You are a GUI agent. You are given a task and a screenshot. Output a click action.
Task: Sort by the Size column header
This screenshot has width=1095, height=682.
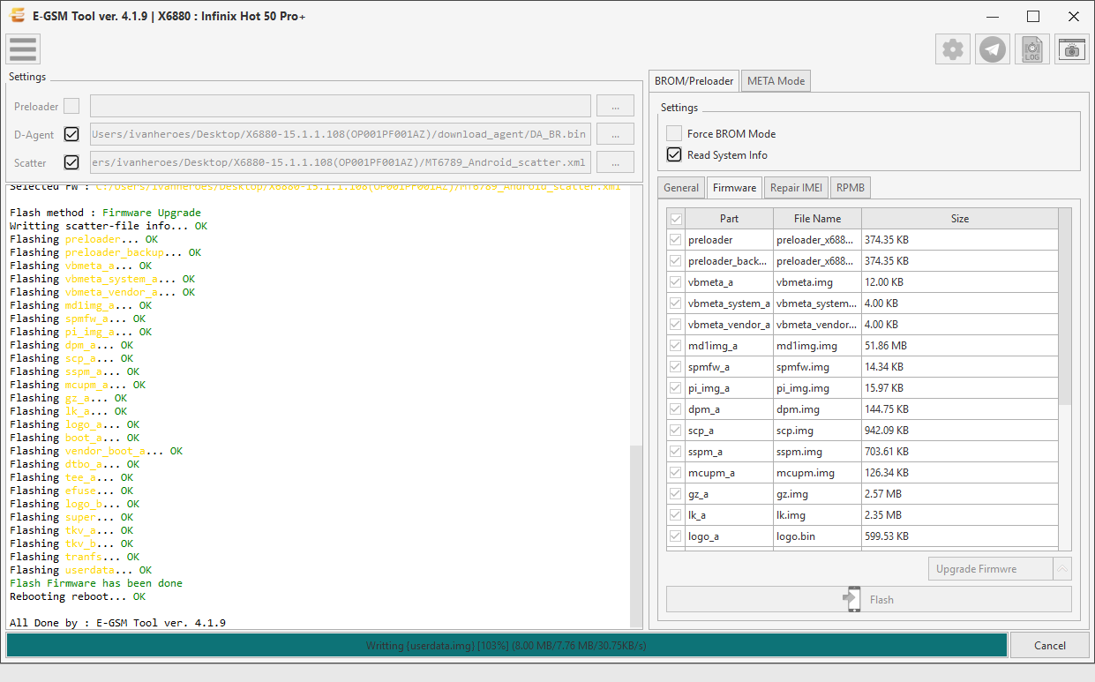tap(960, 219)
